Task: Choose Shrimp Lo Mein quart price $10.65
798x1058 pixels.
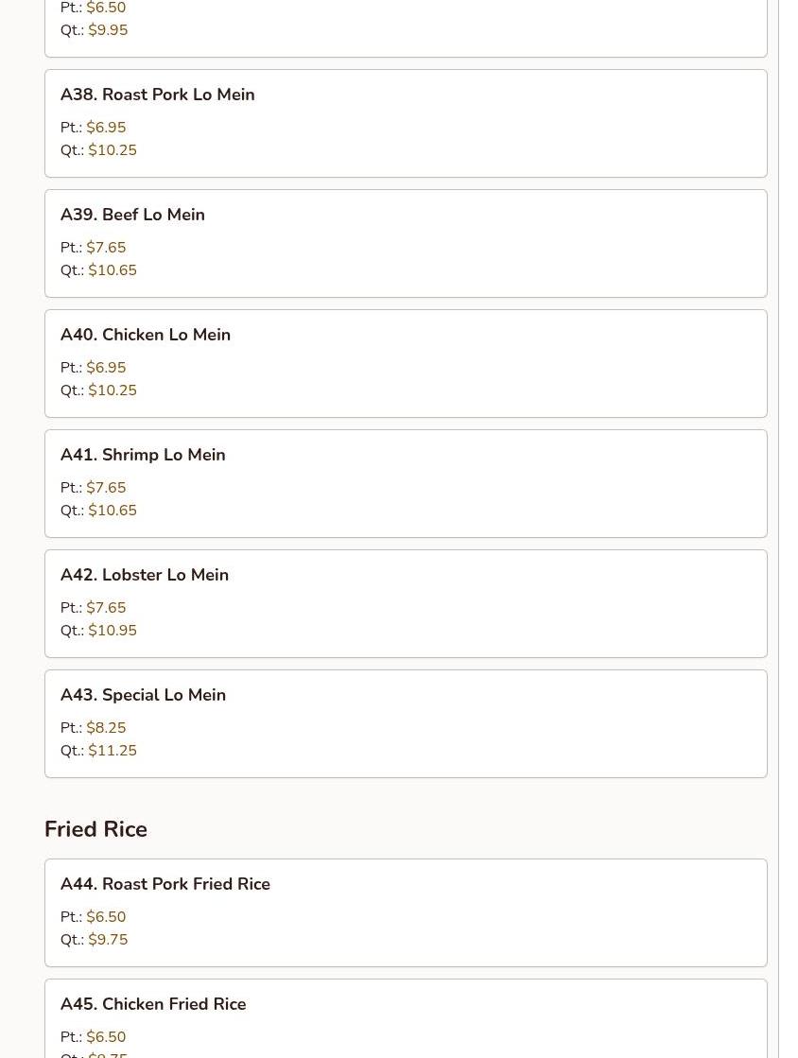Action: tap(113, 511)
